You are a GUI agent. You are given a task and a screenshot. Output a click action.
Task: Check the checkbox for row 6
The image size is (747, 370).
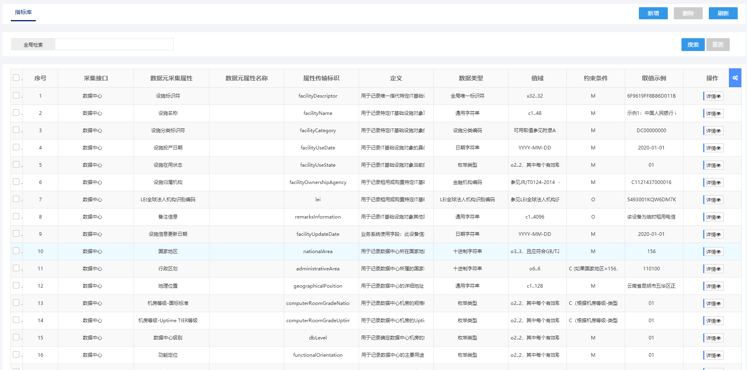point(16,182)
